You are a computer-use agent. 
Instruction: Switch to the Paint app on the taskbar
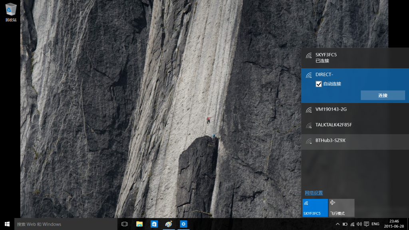point(169,224)
